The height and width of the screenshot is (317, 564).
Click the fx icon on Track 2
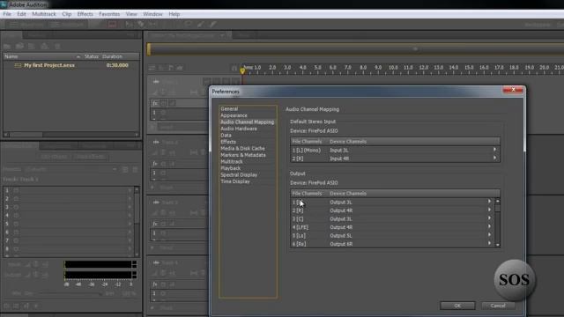(155, 164)
